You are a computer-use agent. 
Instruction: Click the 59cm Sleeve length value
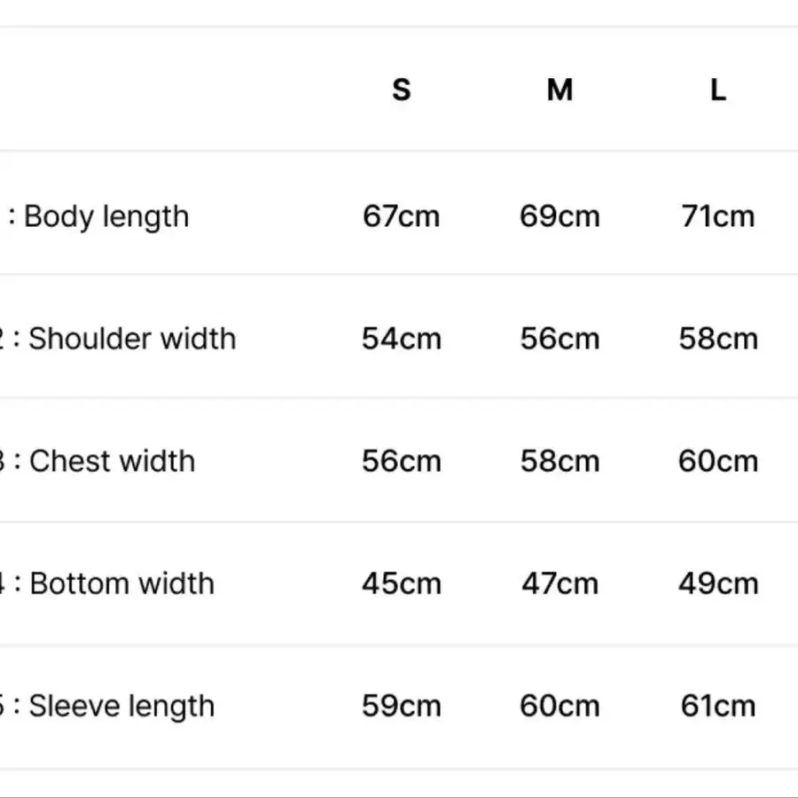point(401,706)
